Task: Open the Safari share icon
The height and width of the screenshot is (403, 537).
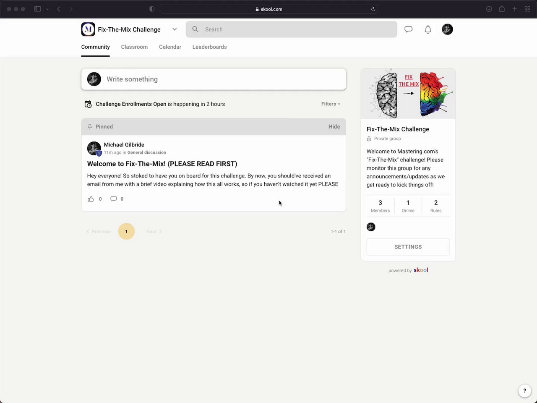Action: [x=502, y=9]
